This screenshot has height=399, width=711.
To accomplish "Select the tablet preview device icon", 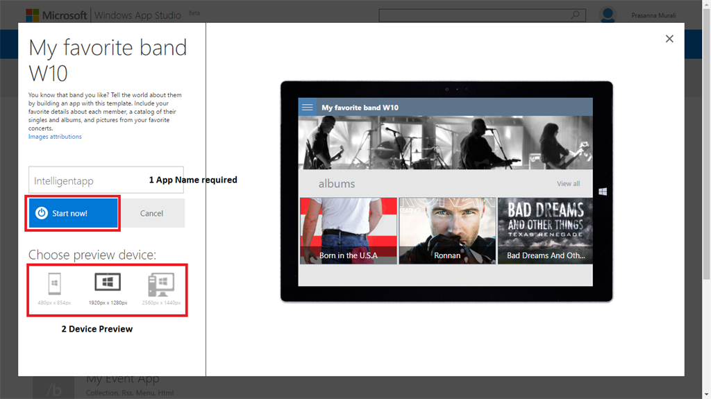I will (108, 282).
